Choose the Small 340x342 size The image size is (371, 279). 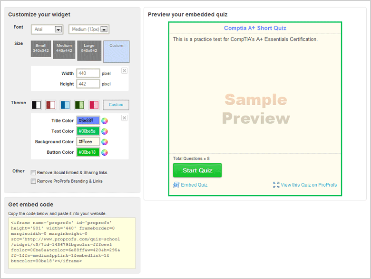pos(41,49)
